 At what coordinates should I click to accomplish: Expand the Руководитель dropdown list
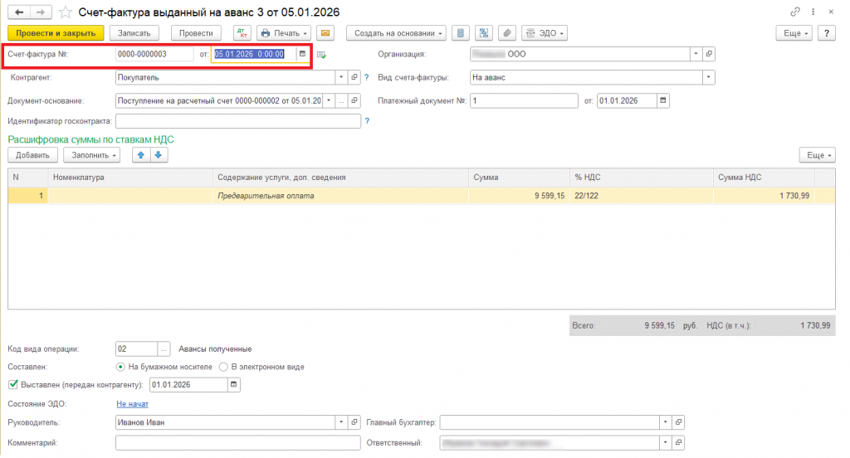(x=341, y=421)
